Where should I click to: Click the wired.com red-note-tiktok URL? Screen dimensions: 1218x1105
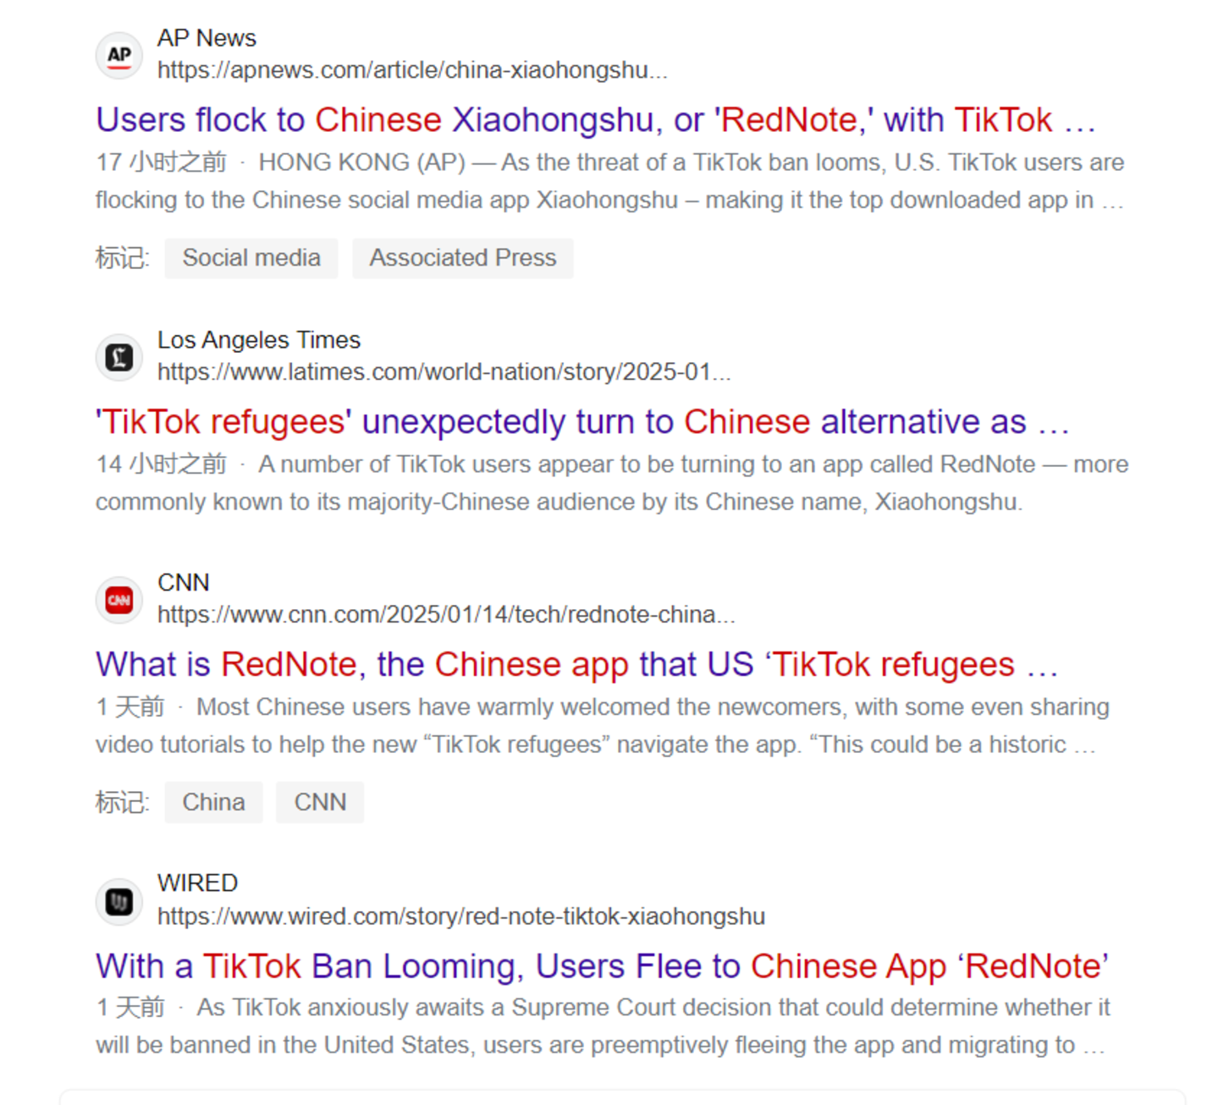(461, 916)
